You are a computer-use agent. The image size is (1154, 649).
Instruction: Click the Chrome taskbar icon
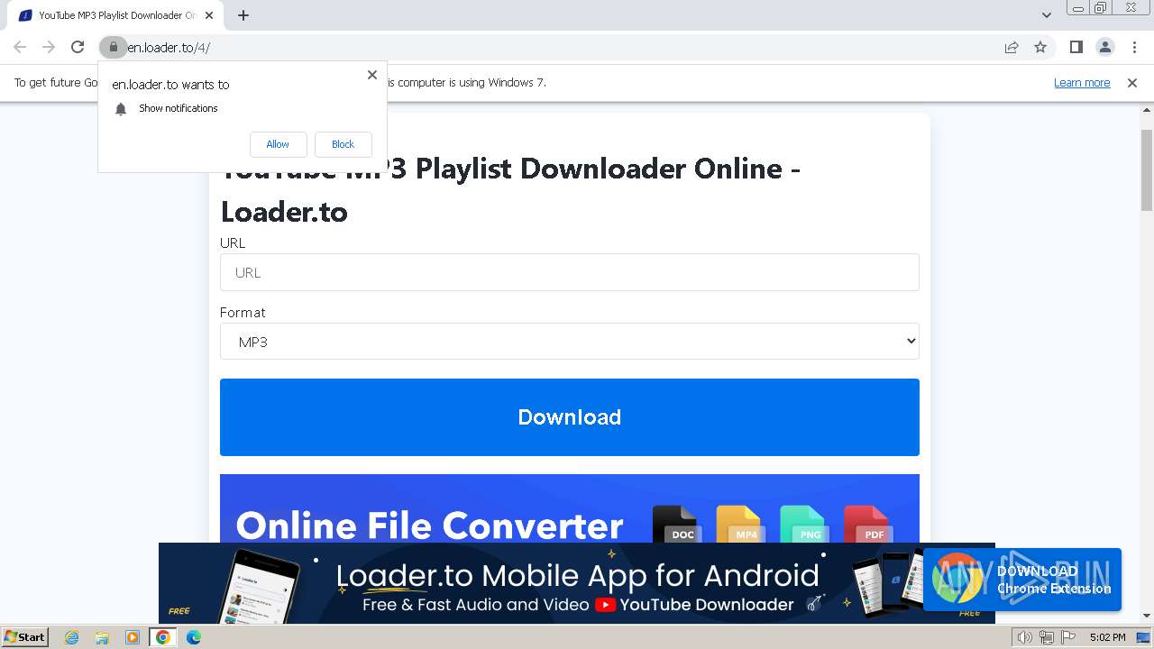coord(163,637)
